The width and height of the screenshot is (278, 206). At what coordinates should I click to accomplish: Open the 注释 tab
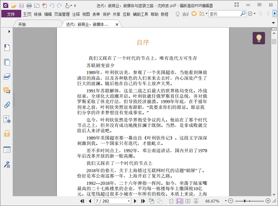(x=76, y=14)
